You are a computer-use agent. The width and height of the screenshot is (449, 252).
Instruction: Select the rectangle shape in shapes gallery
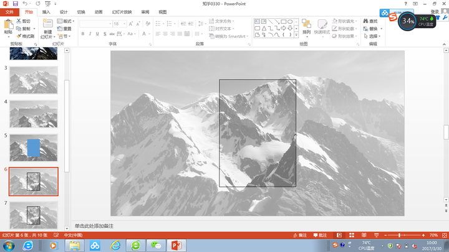point(284,21)
